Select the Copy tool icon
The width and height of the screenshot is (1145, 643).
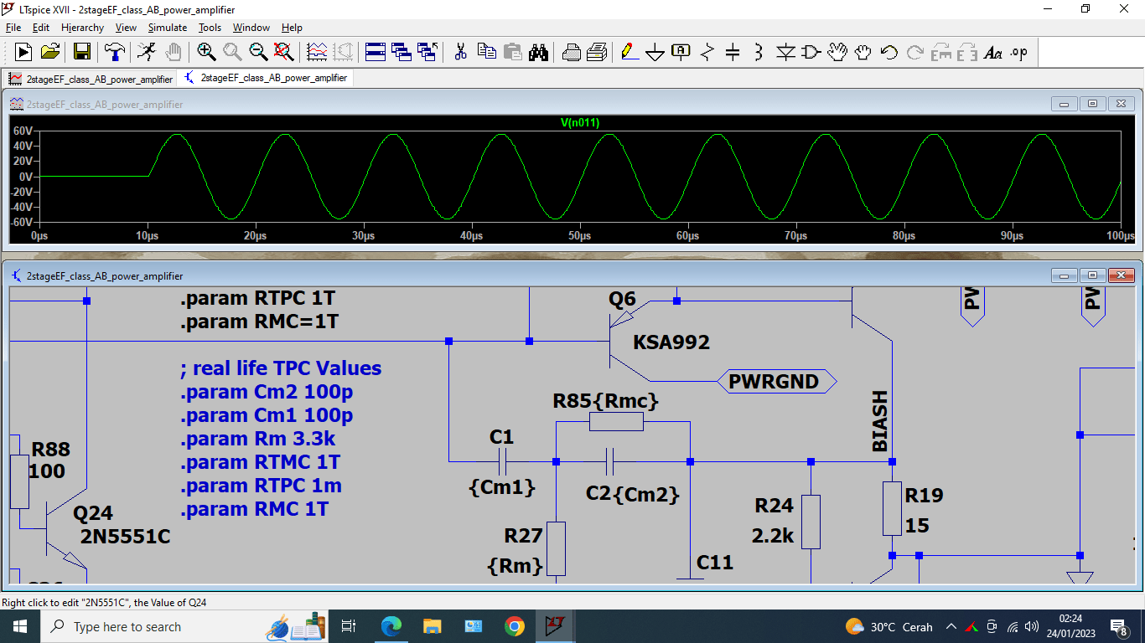pyautogui.click(x=486, y=52)
